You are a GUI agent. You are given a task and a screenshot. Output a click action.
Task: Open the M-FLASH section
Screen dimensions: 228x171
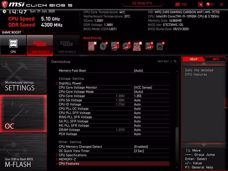23,152
